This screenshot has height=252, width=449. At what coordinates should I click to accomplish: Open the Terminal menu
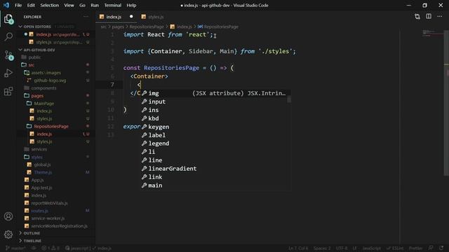pos(112,5)
